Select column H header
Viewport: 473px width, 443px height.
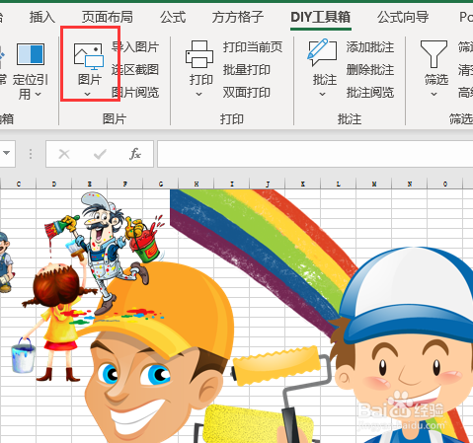pos(197,184)
